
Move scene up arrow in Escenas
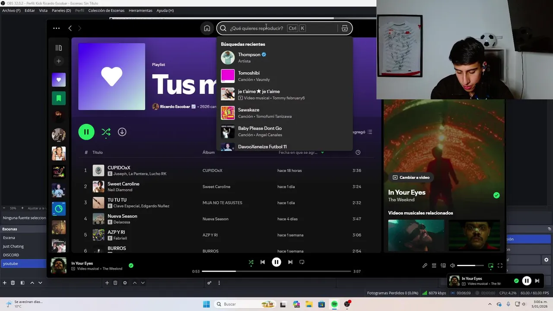(32, 283)
